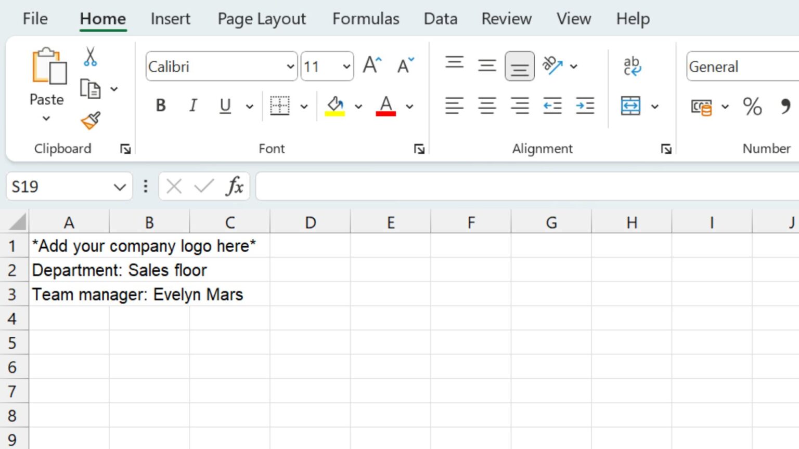799x449 pixels.
Task: Open the Insert ribbon tab
Action: pyautogui.click(x=170, y=19)
